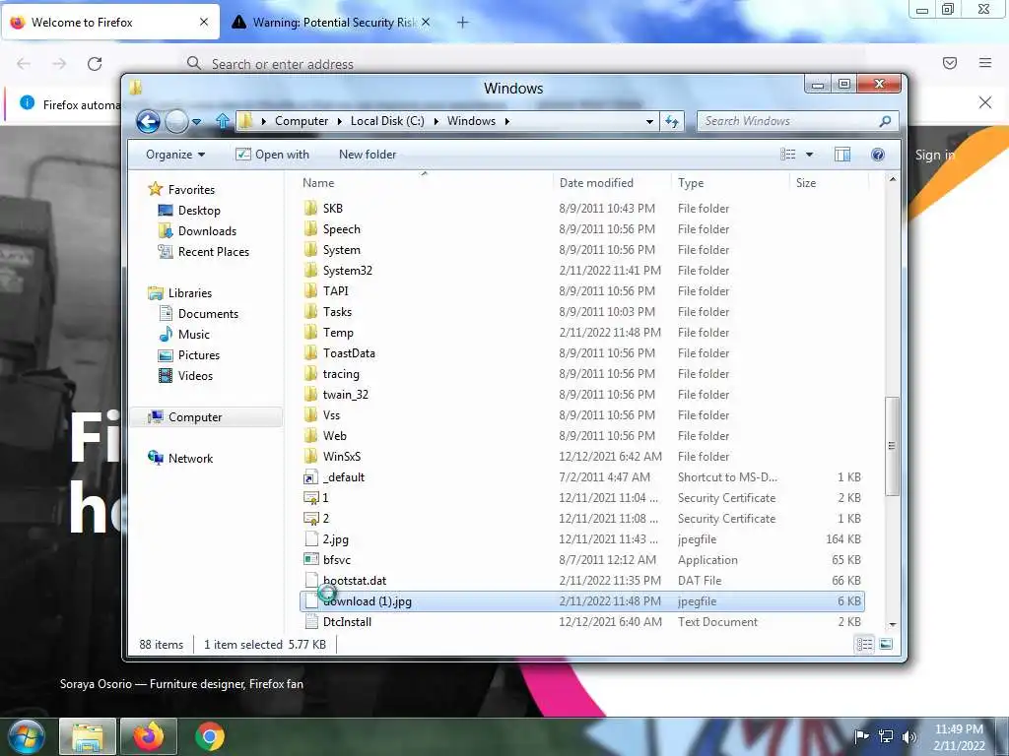The image size is (1009, 756).
Task: Switch to details view from the status bar icon
Action: 864,644
